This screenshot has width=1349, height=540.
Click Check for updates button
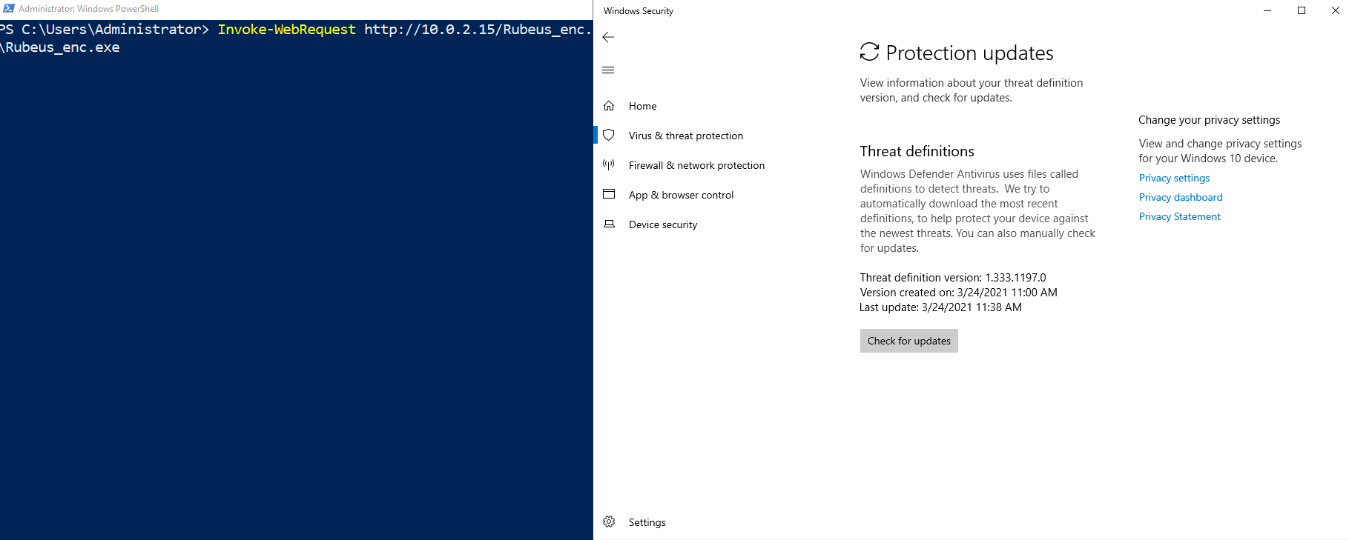pyautogui.click(x=909, y=341)
